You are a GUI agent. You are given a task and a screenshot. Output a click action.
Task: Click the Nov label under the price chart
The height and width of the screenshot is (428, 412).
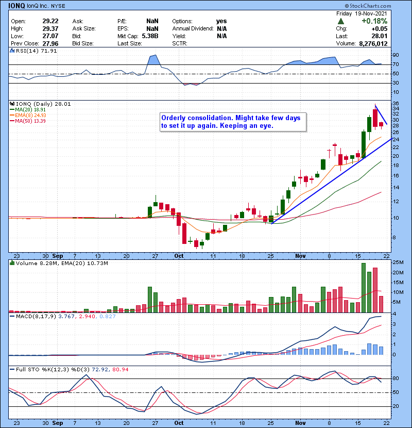point(300,256)
